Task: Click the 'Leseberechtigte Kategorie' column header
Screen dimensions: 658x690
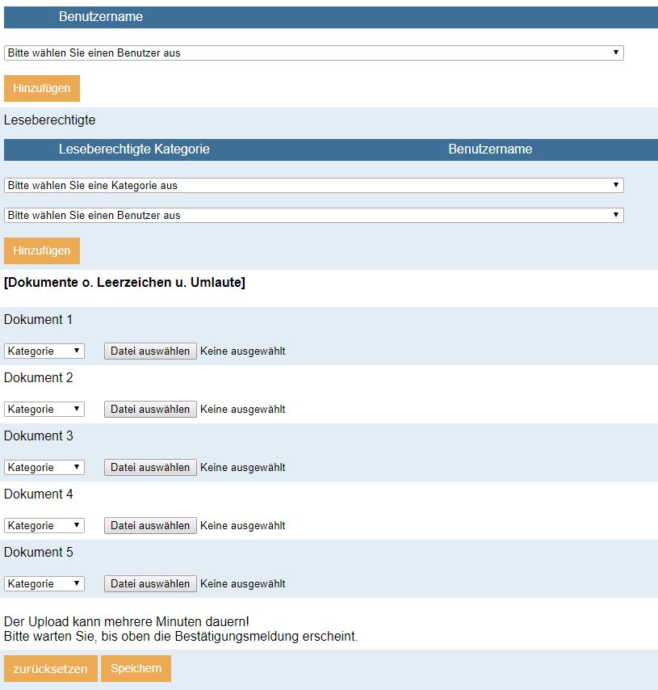Action: (134, 149)
